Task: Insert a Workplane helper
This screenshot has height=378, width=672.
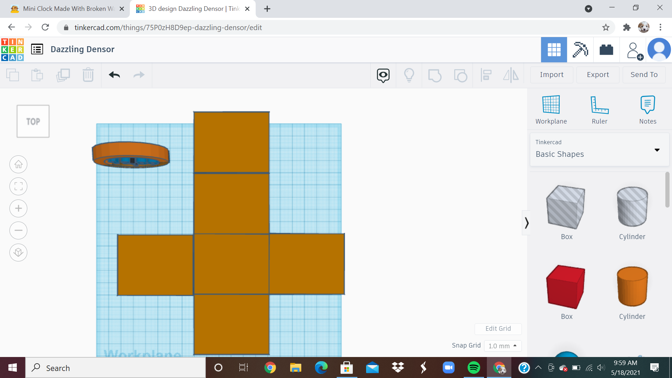Action: (551, 108)
